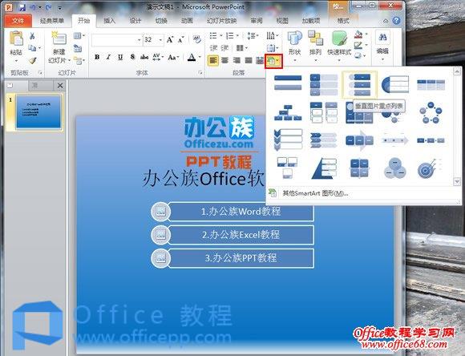Open PowerPoint Help question mark icon
The image size is (465, 356).
click(396, 21)
